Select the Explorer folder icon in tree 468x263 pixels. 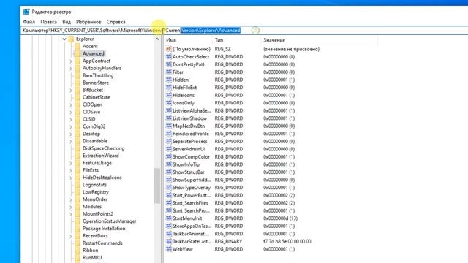click(71, 39)
